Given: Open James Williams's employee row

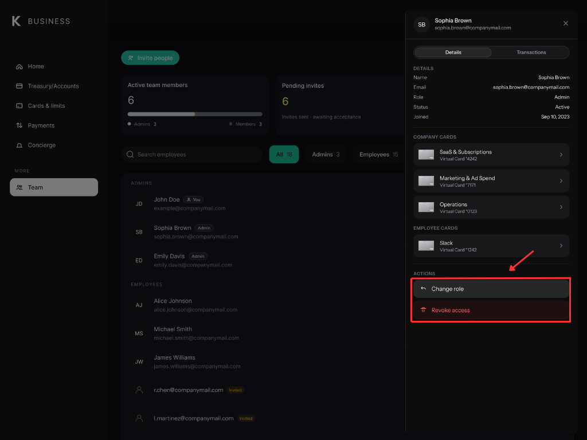Looking at the screenshot, I should point(263,362).
